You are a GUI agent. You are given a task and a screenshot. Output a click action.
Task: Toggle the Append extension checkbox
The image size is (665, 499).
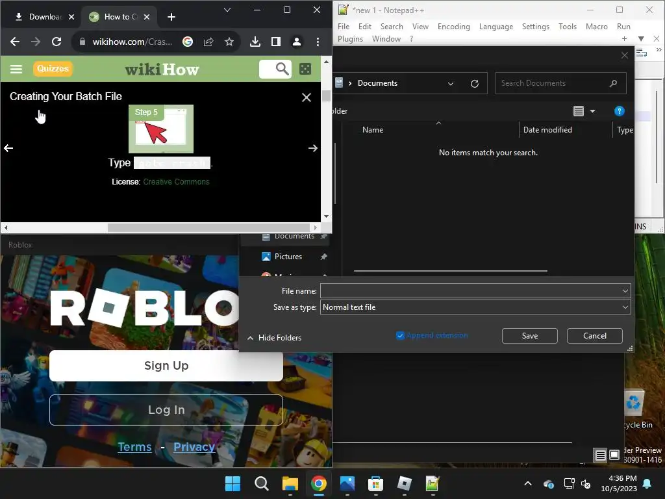[x=400, y=336]
